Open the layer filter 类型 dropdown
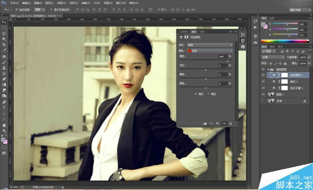Viewport: 313px width, 190px height. click(269, 51)
